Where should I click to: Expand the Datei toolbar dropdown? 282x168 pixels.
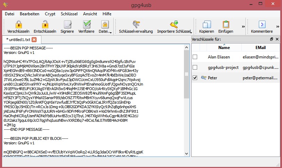[x=110, y=32]
